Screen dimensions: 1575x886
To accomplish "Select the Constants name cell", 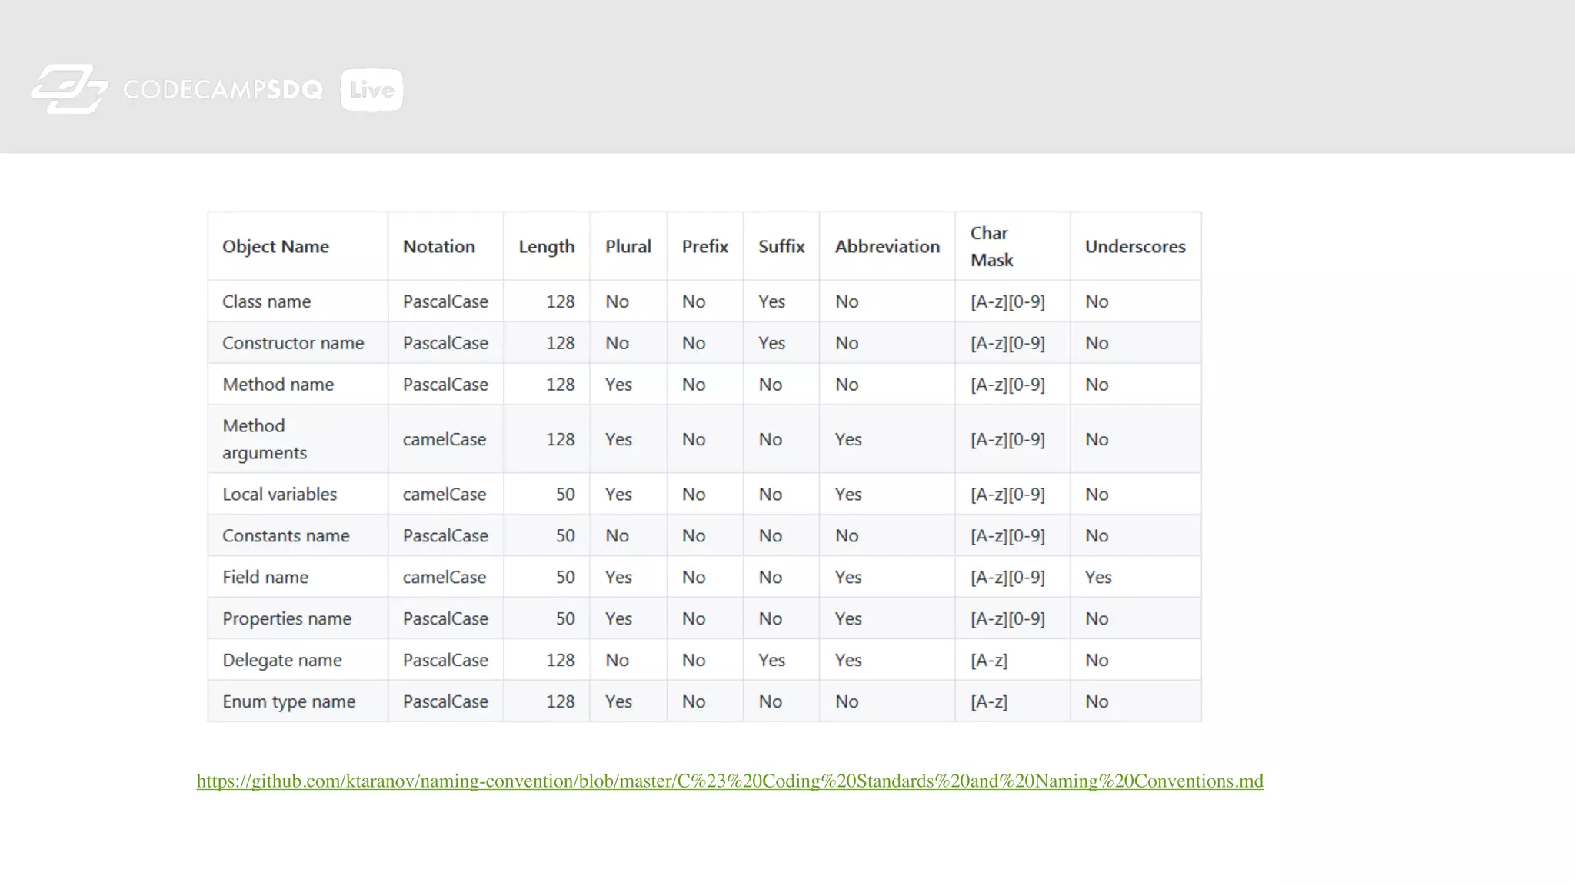I will point(285,536).
